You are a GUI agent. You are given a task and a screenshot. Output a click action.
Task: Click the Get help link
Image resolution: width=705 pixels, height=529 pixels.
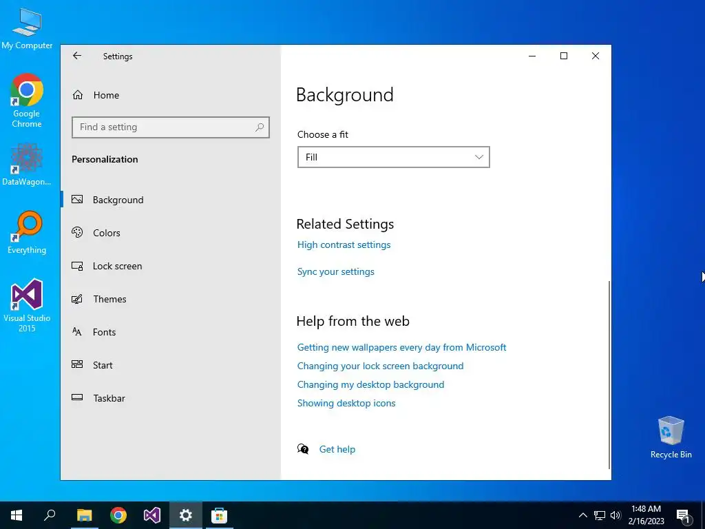pos(337,449)
